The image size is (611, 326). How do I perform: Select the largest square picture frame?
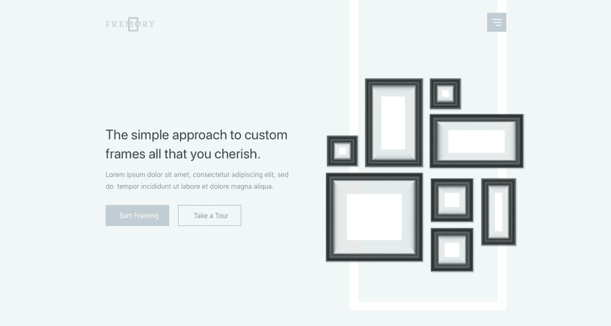[374, 217]
